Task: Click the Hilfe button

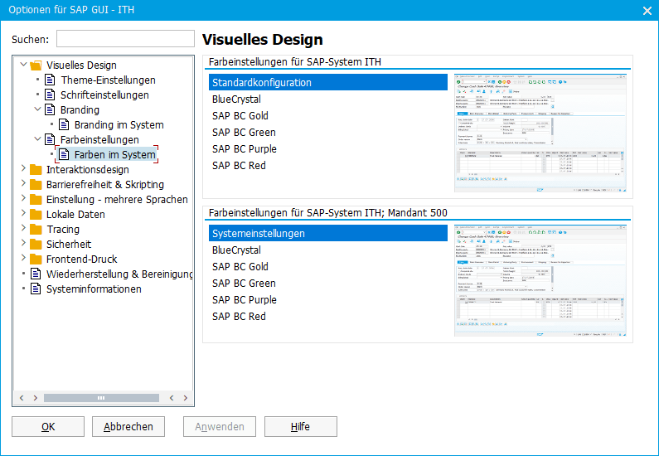Action: pyautogui.click(x=301, y=427)
